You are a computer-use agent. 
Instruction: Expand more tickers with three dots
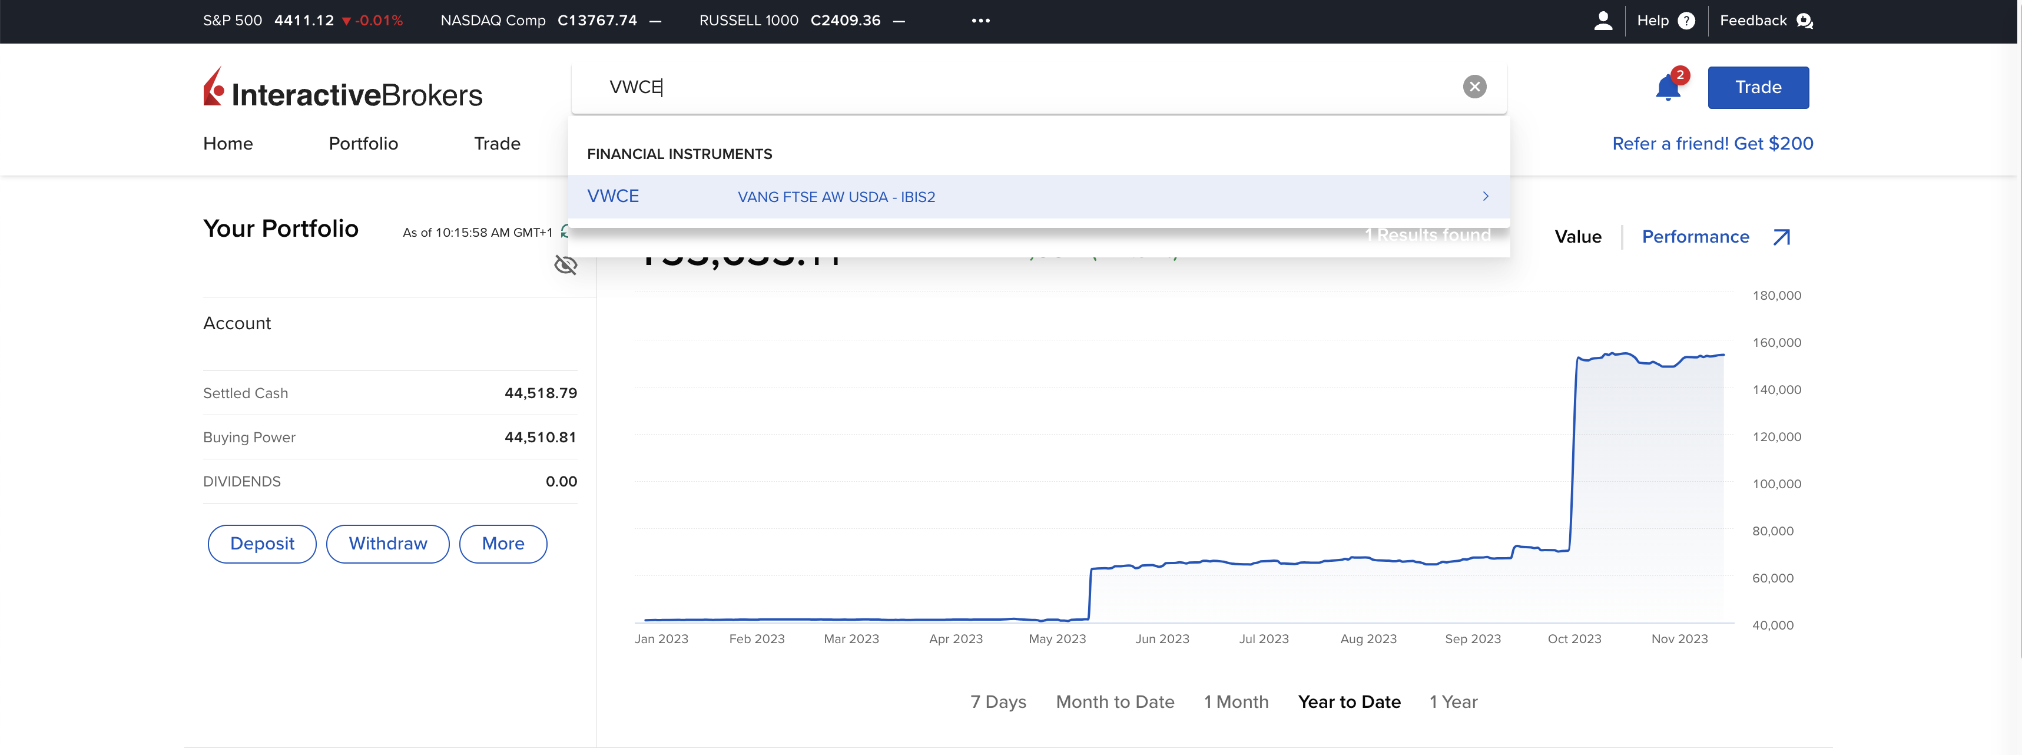pos(980,21)
